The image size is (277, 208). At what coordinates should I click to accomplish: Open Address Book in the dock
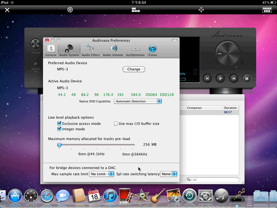[79, 196]
